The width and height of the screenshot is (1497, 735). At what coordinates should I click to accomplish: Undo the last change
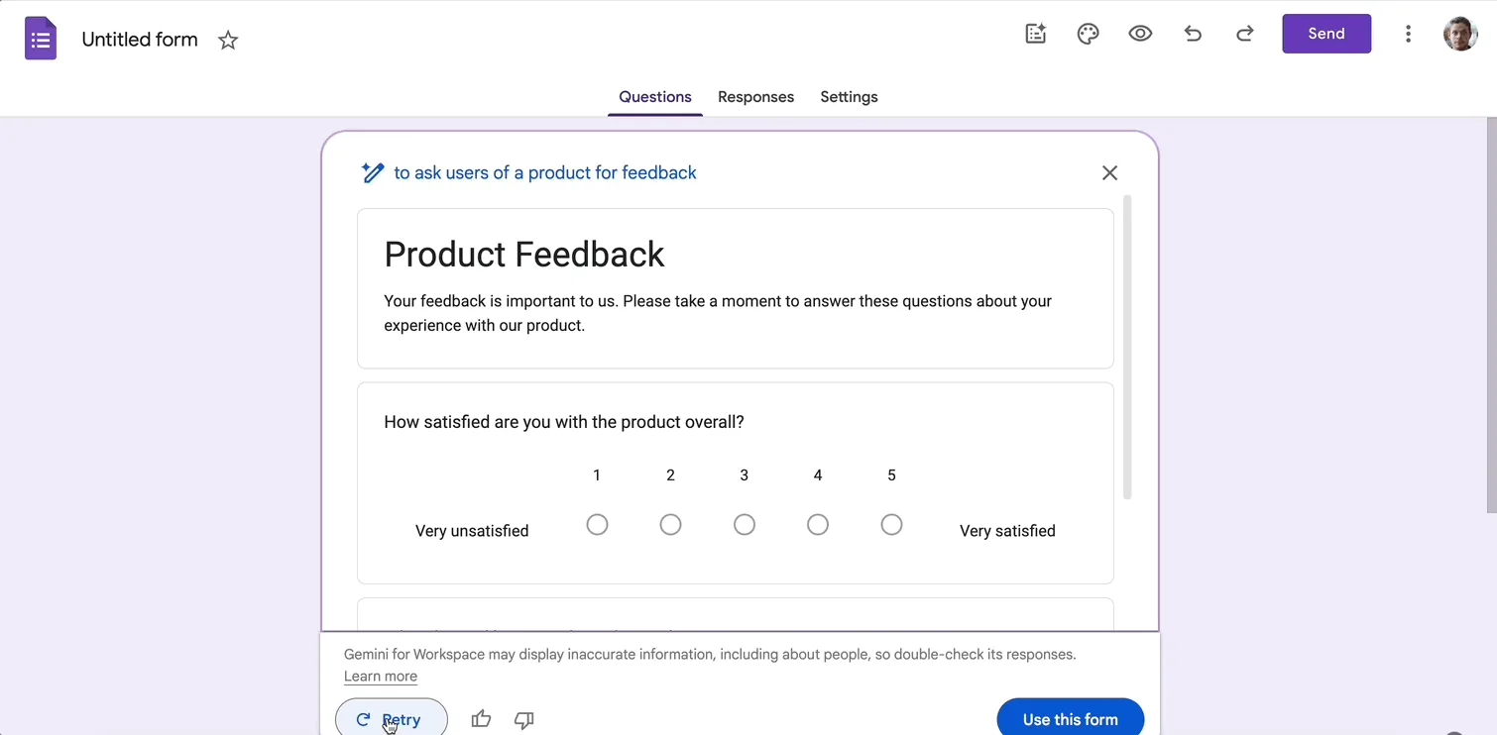click(1193, 33)
